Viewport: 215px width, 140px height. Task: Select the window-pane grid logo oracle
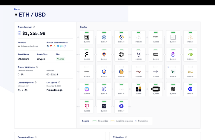click(173, 37)
